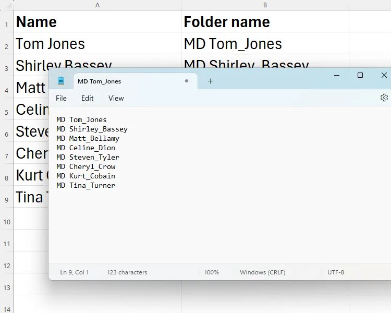Select row 9 header in the spreadsheet
Viewport: 391px width, 313px height.
coord(6,197)
